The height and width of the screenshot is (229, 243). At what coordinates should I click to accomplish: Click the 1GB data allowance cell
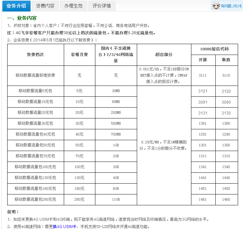[x=116, y=145]
